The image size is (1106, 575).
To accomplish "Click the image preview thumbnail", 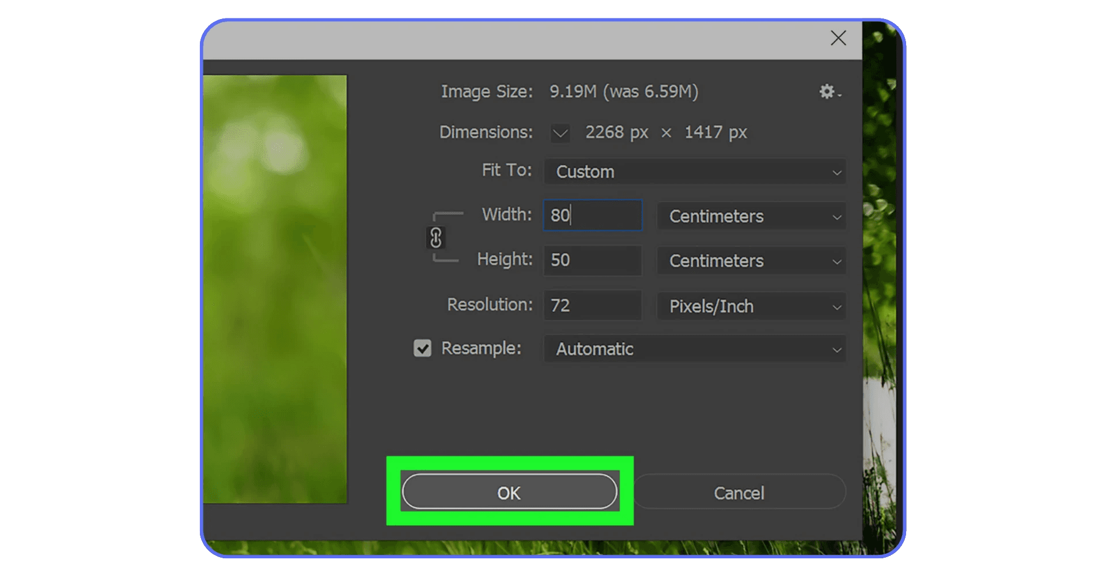I will pyautogui.click(x=276, y=288).
